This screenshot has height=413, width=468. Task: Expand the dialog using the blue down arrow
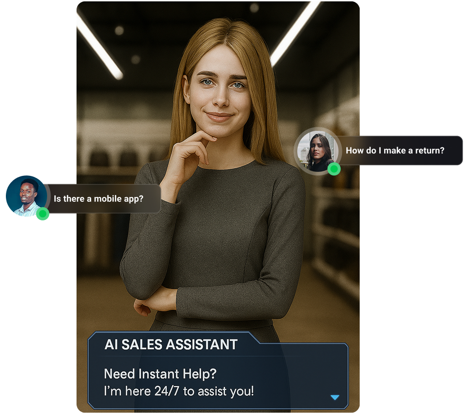click(335, 397)
